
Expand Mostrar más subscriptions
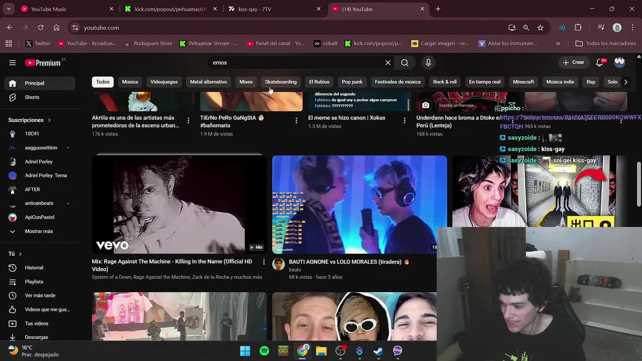click(x=40, y=231)
